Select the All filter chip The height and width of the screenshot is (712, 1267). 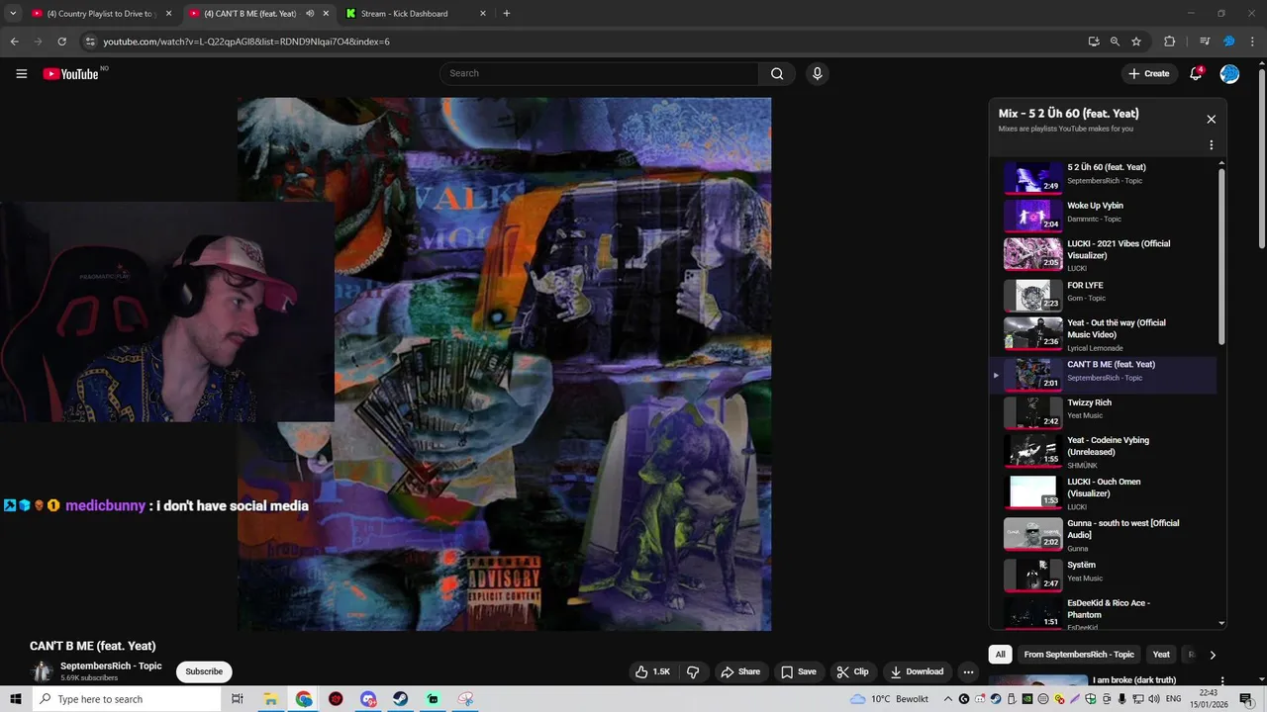click(1001, 655)
